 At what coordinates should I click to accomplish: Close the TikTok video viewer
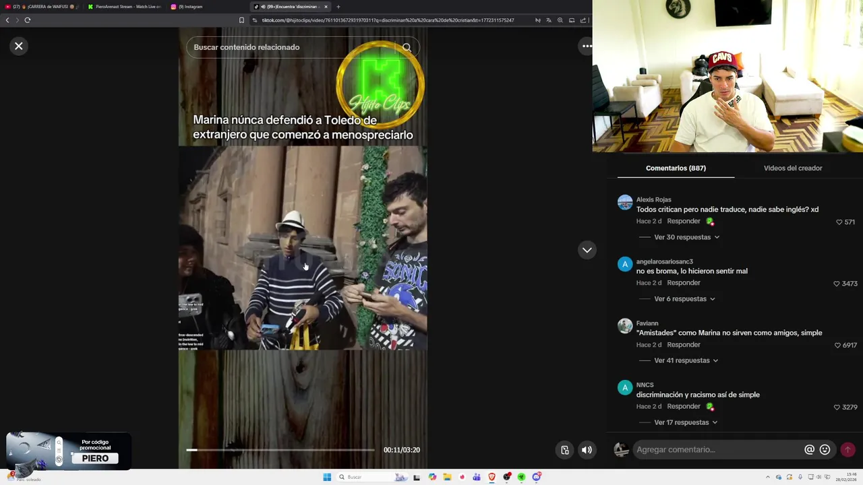pyautogui.click(x=19, y=46)
